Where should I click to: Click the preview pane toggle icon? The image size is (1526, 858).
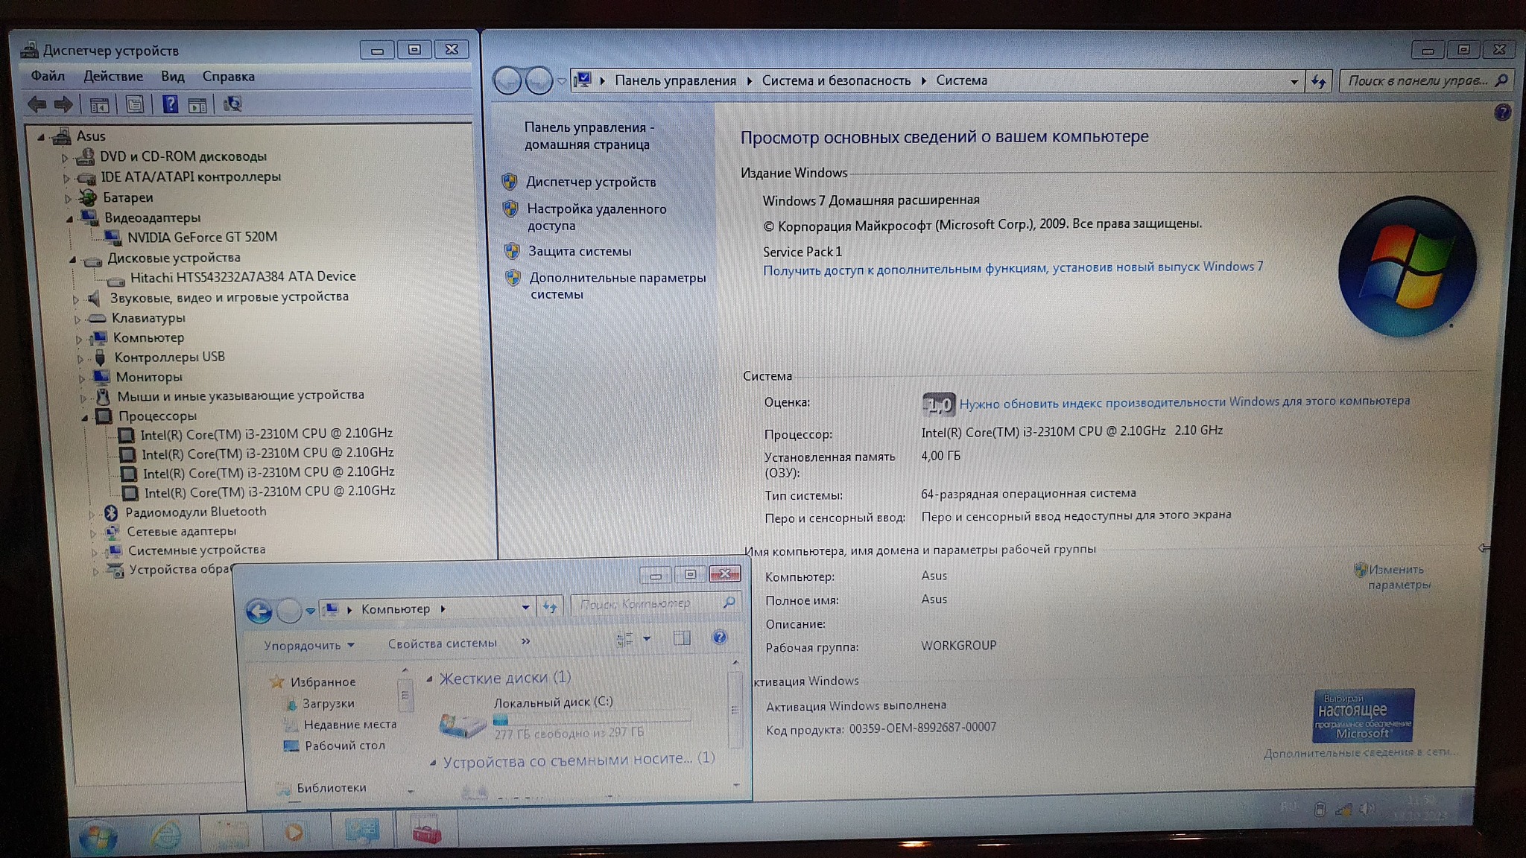pos(682,638)
